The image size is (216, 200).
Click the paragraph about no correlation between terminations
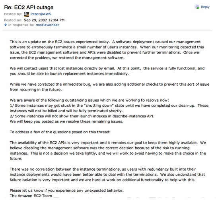point(107,175)
